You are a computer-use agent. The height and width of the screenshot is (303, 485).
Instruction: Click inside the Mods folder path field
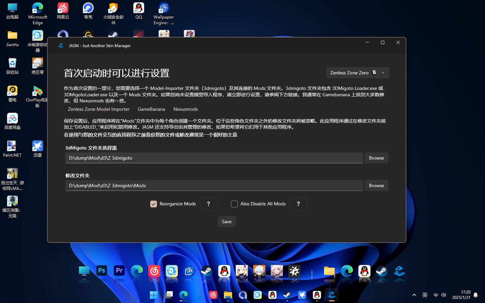tap(214, 185)
